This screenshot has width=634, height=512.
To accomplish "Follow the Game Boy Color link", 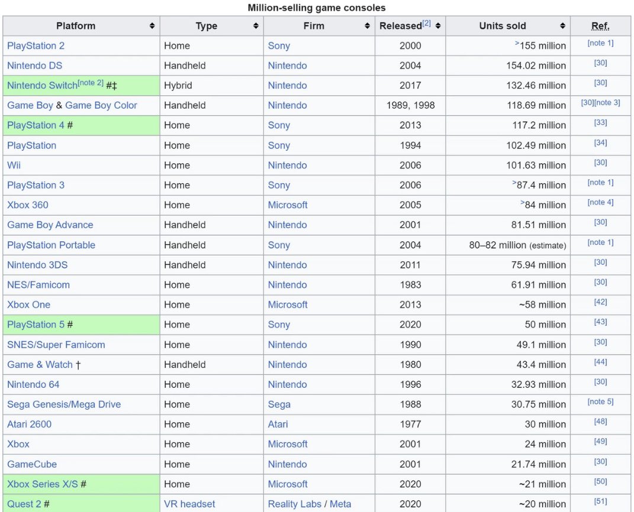I will (101, 105).
